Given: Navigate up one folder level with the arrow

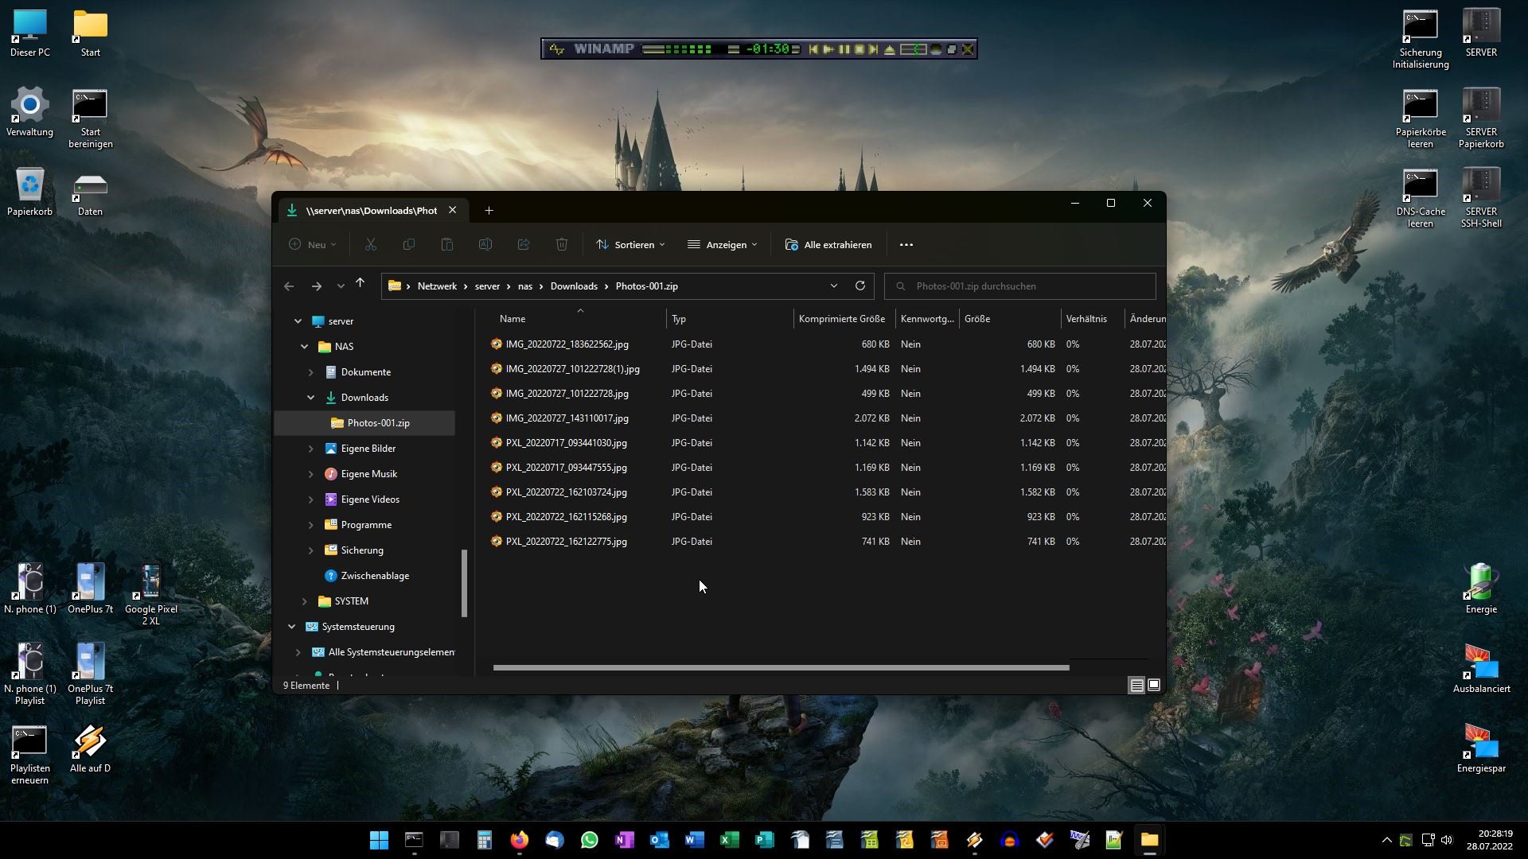Looking at the screenshot, I should point(360,284).
